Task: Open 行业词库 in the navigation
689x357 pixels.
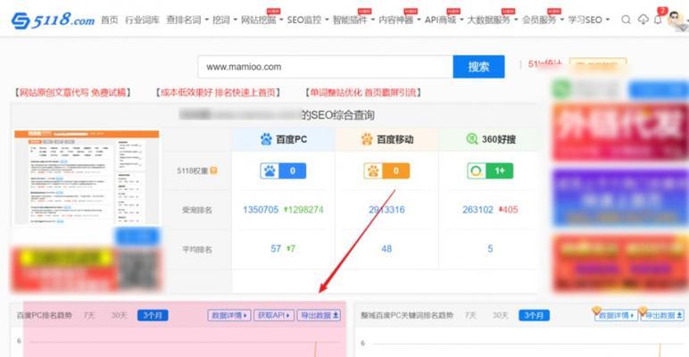Action: (143, 20)
